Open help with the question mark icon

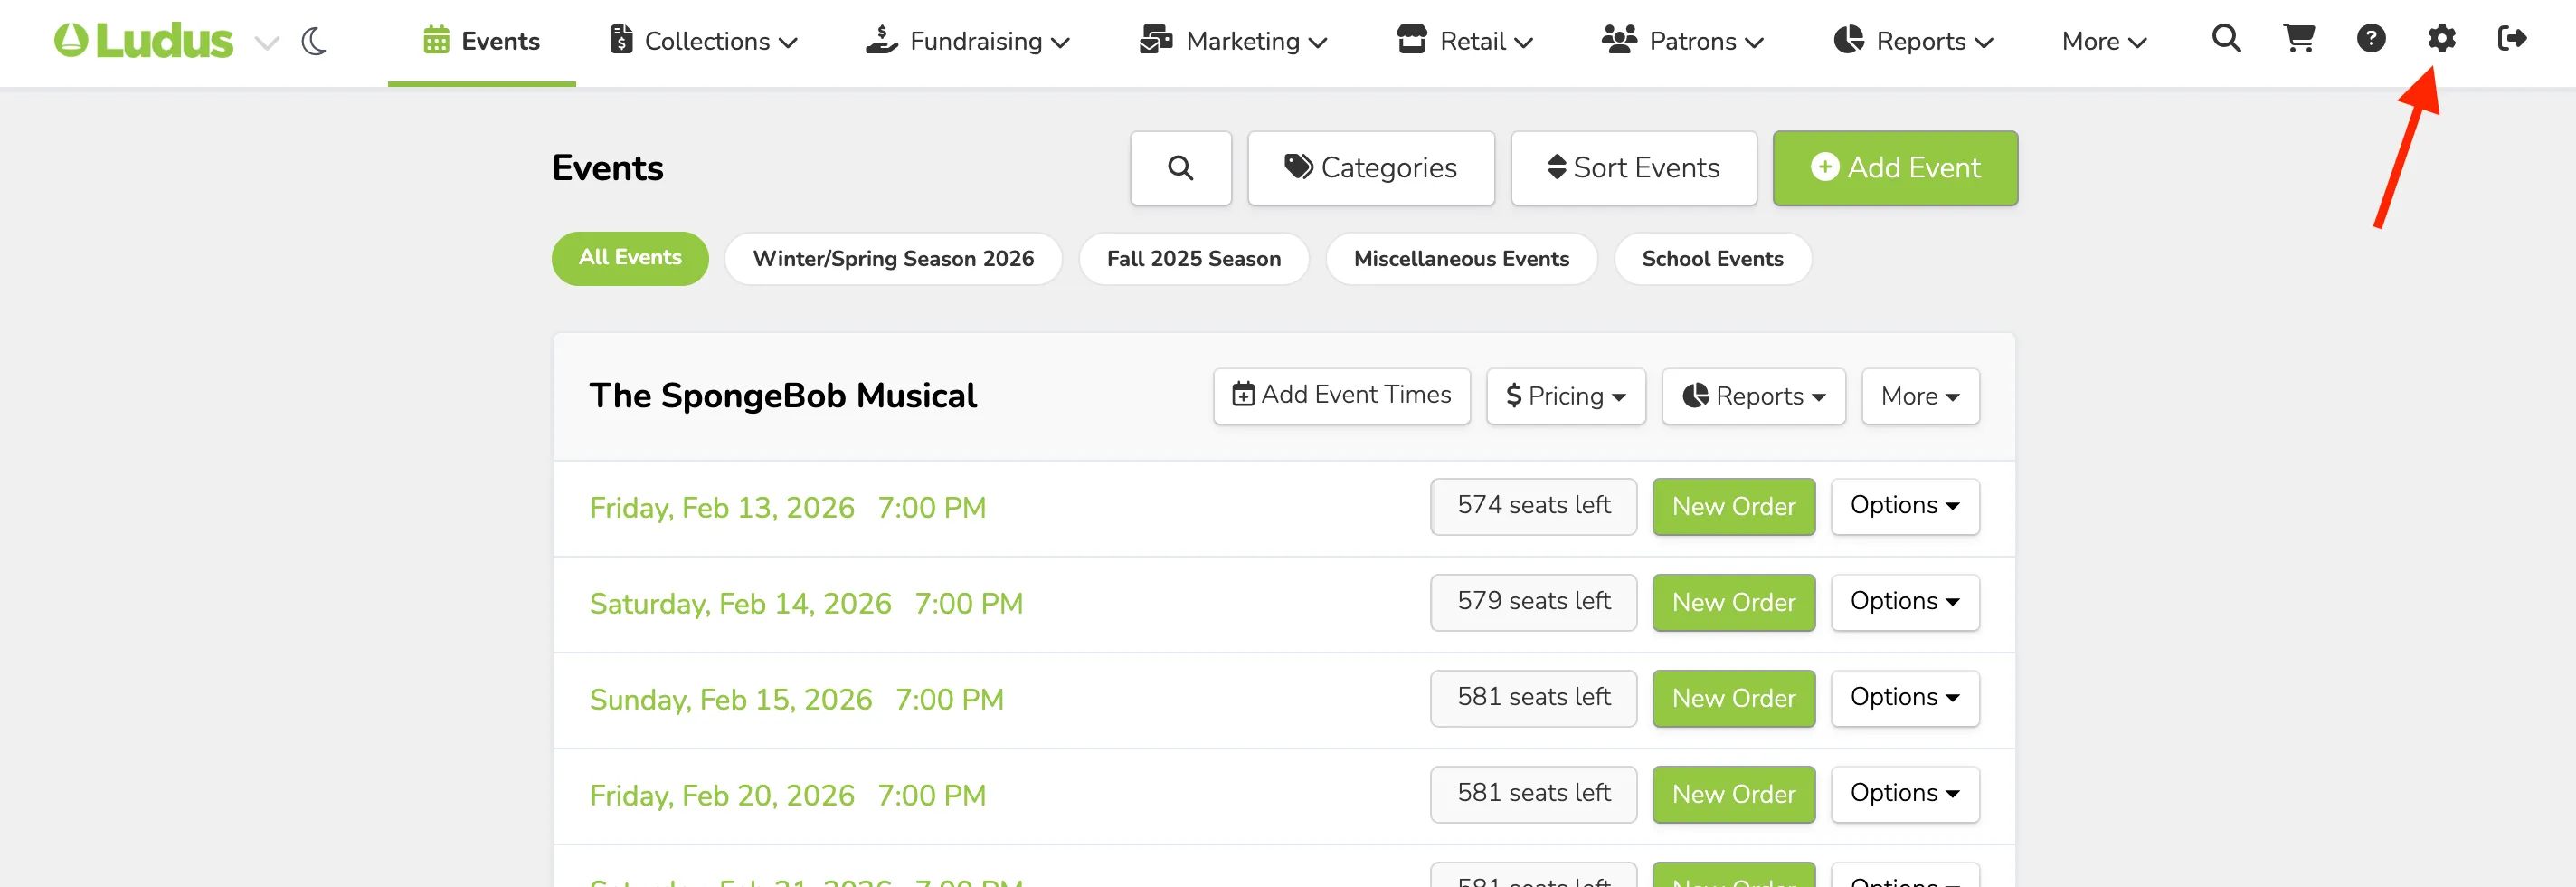point(2371,39)
